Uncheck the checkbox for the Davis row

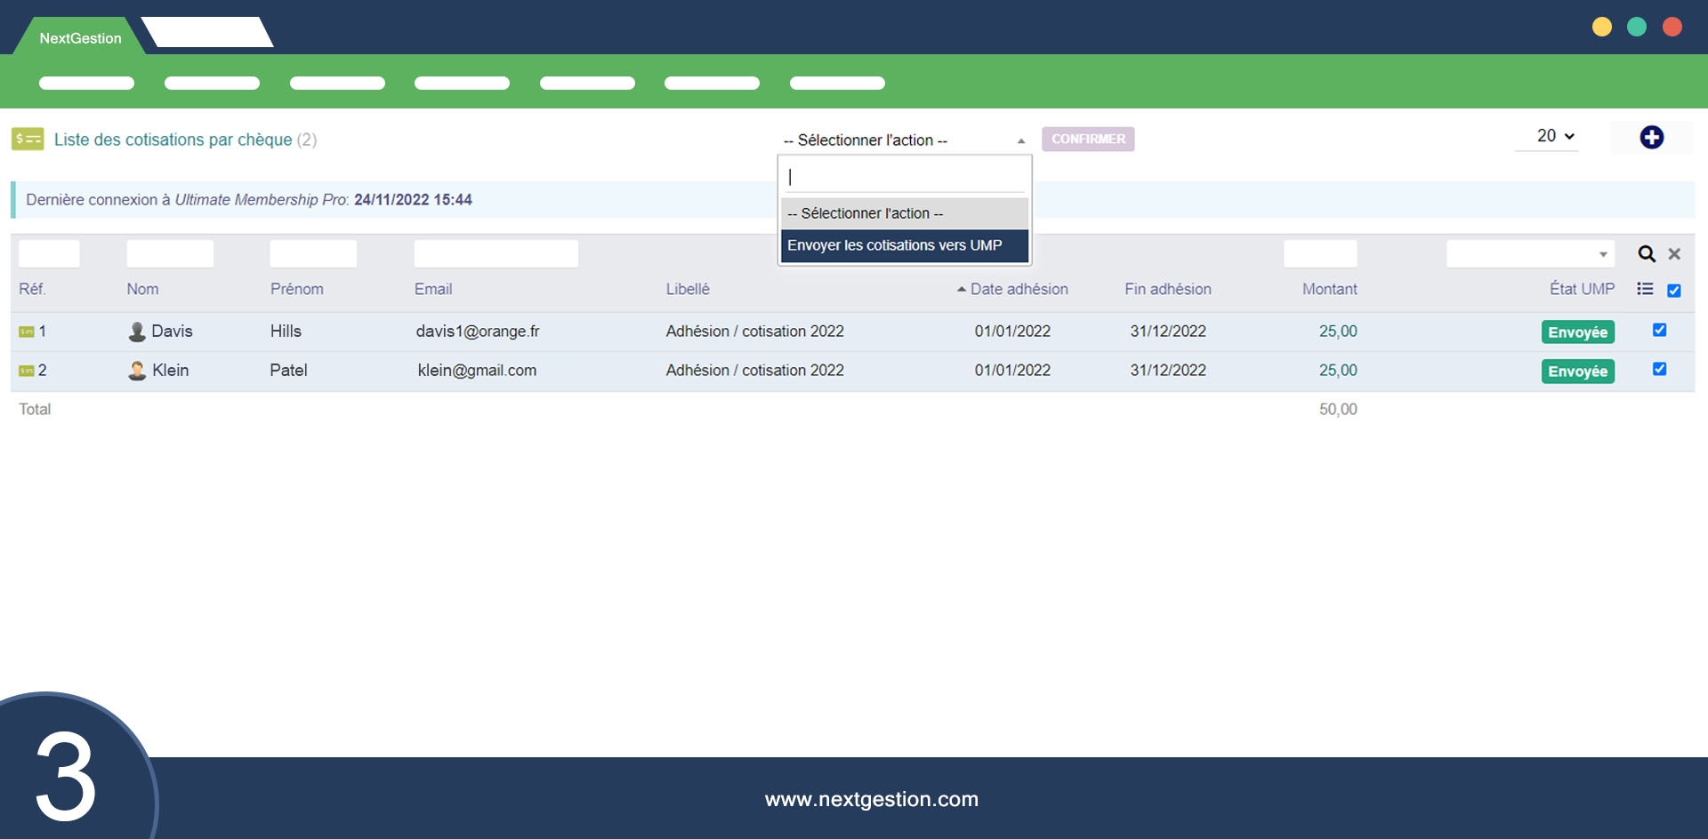1659,330
